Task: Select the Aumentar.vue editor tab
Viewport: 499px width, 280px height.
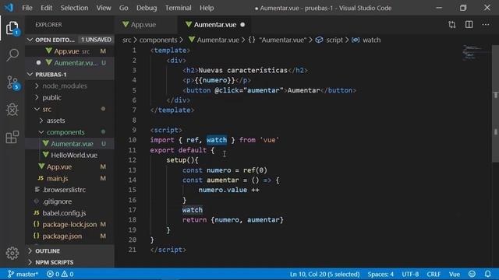Action: click(x=215, y=25)
